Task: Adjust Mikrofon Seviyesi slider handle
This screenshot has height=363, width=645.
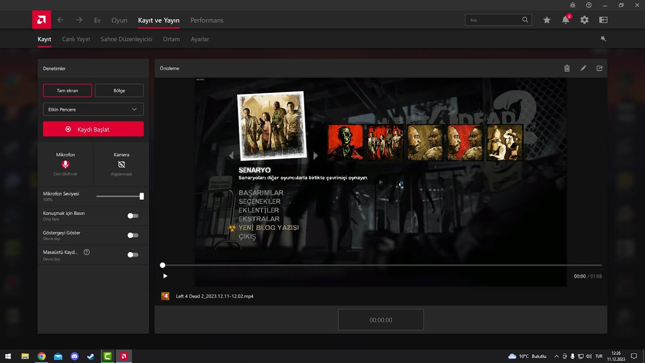Action: click(142, 196)
